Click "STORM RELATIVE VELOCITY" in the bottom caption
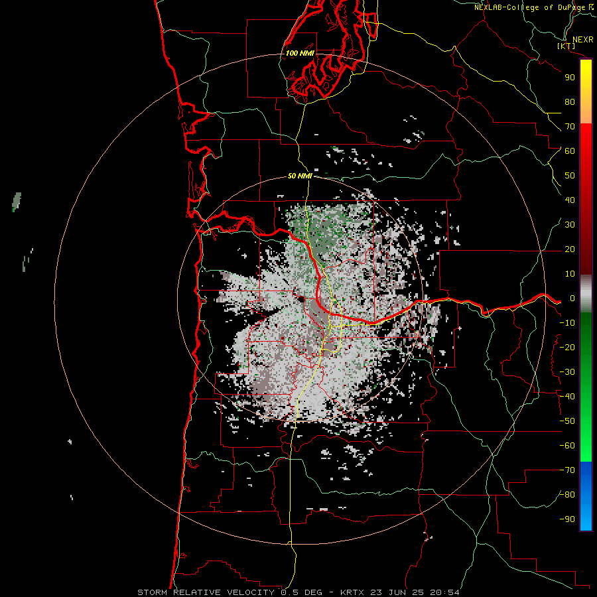Screen dimensions: 597x597 coord(206,592)
